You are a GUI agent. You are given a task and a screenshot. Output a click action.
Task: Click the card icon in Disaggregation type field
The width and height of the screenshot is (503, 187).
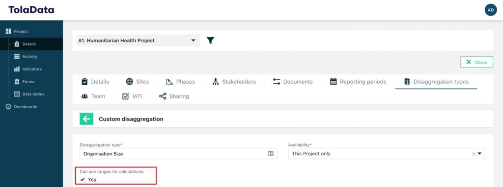click(271, 153)
